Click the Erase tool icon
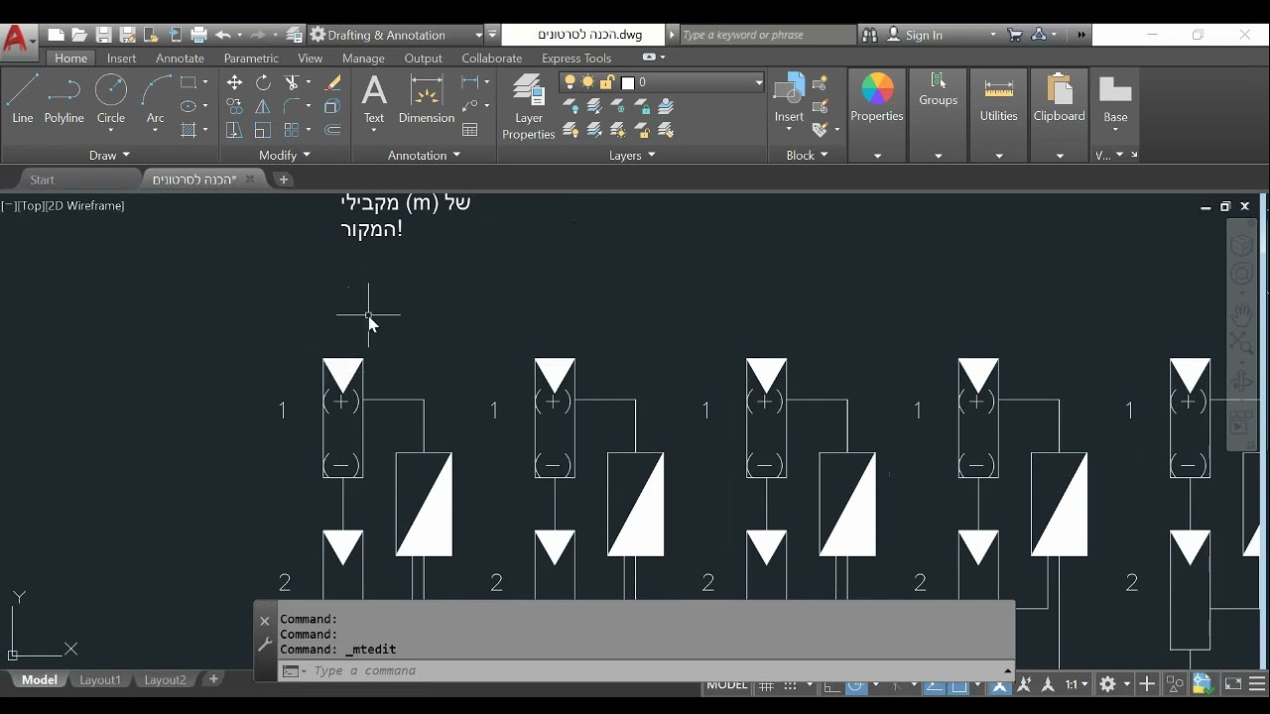Screen dimensions: 1270x714 [x=333, y=82]
